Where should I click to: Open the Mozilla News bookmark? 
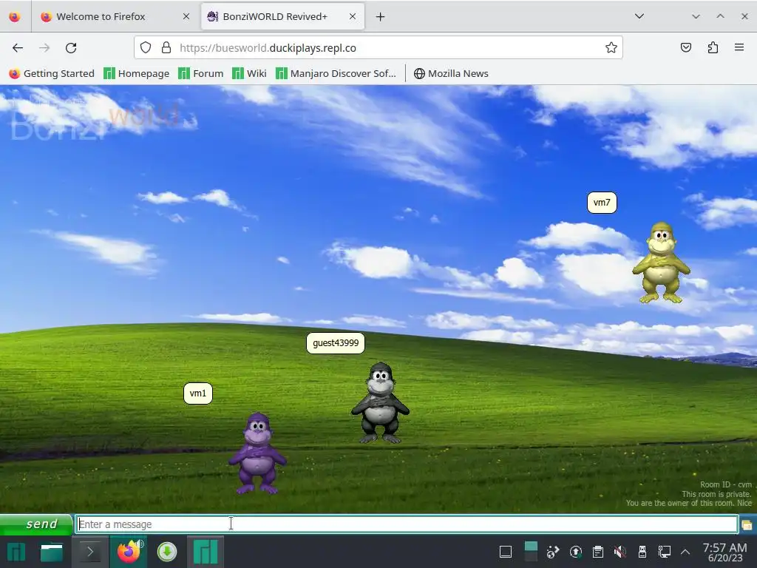(451, 73)
